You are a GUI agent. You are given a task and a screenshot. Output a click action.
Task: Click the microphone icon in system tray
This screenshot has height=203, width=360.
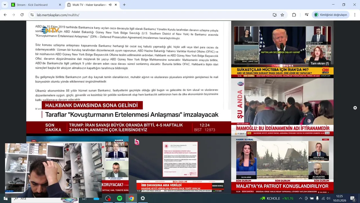coord(317,198)
